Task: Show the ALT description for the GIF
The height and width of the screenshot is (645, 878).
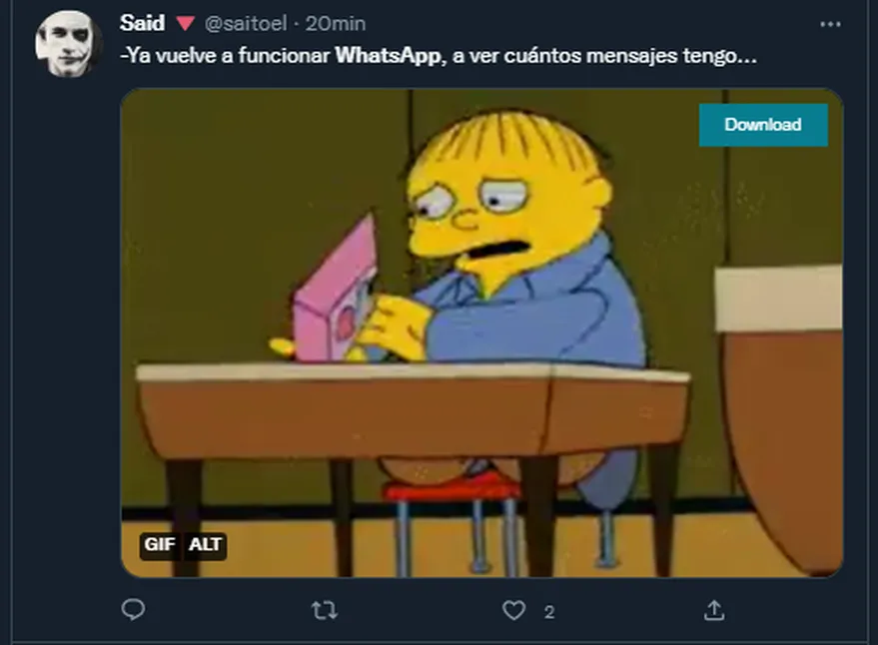Action: [205, 544]
